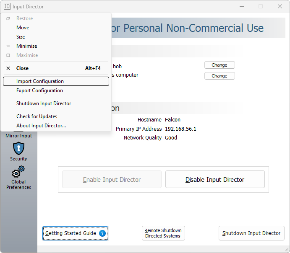
Task: Click Shutdown Input Director button beside Remote Shutdown
Action: coord(251,233)
